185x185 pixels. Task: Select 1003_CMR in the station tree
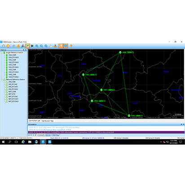(x=12, y=65)
